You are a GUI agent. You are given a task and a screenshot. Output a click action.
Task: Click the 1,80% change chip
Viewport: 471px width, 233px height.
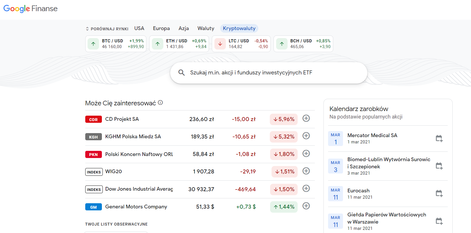(x=284, y=154)
